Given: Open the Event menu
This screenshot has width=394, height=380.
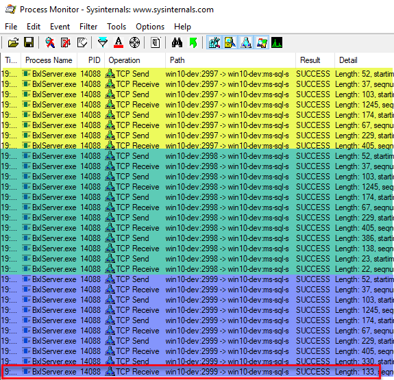Looking at the screenshot, I should pyautogui.click(x=60, y=27).
